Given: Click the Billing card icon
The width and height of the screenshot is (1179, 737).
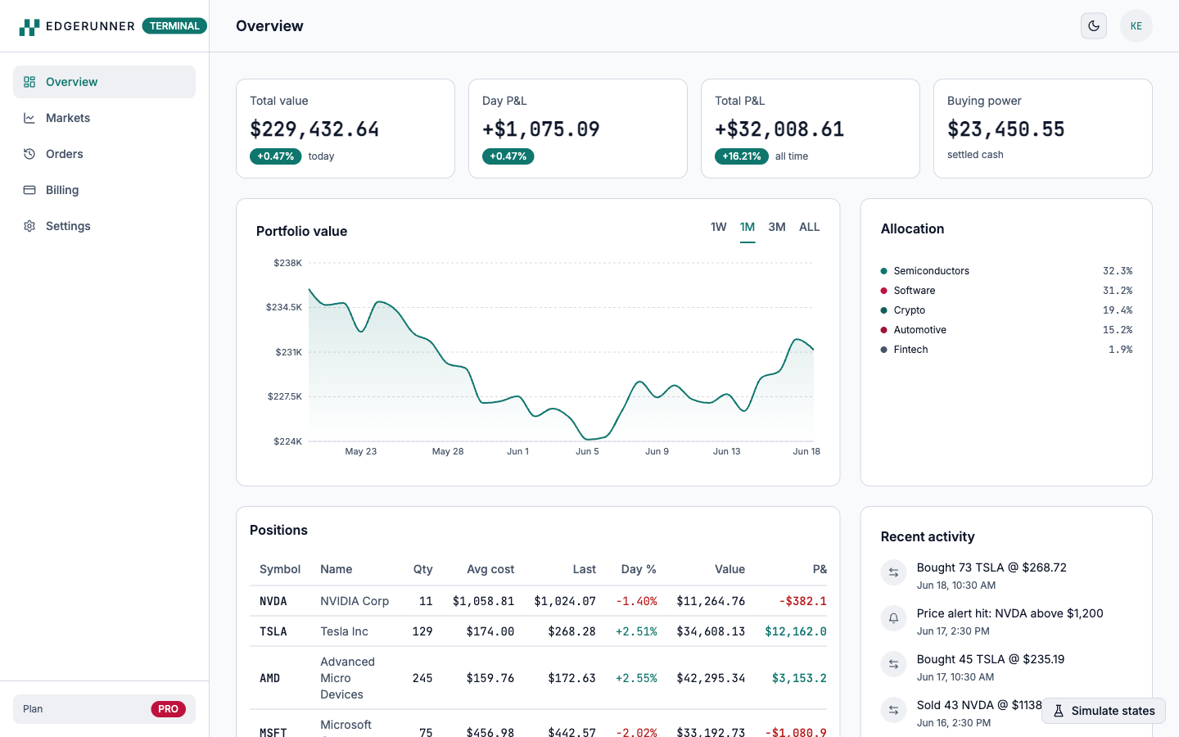Looking at the screenshot, I should pos(29,190).
